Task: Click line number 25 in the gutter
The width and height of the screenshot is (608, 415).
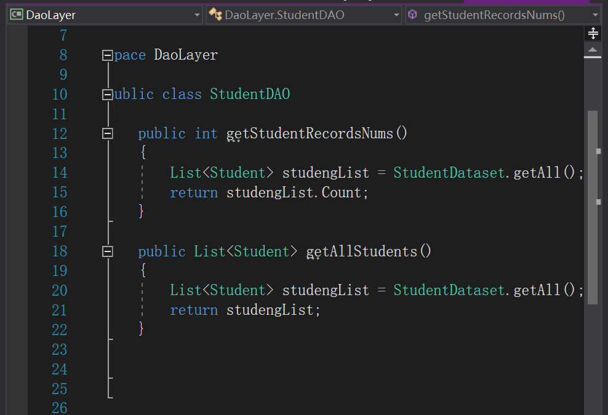Action: pyautogui.click(x=60, y=389)
